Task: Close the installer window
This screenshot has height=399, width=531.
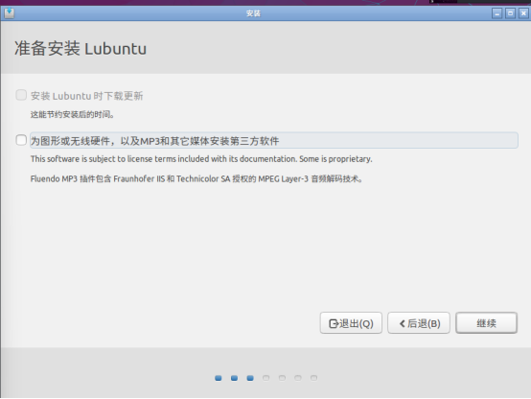Action: click(x=523, y=13)
